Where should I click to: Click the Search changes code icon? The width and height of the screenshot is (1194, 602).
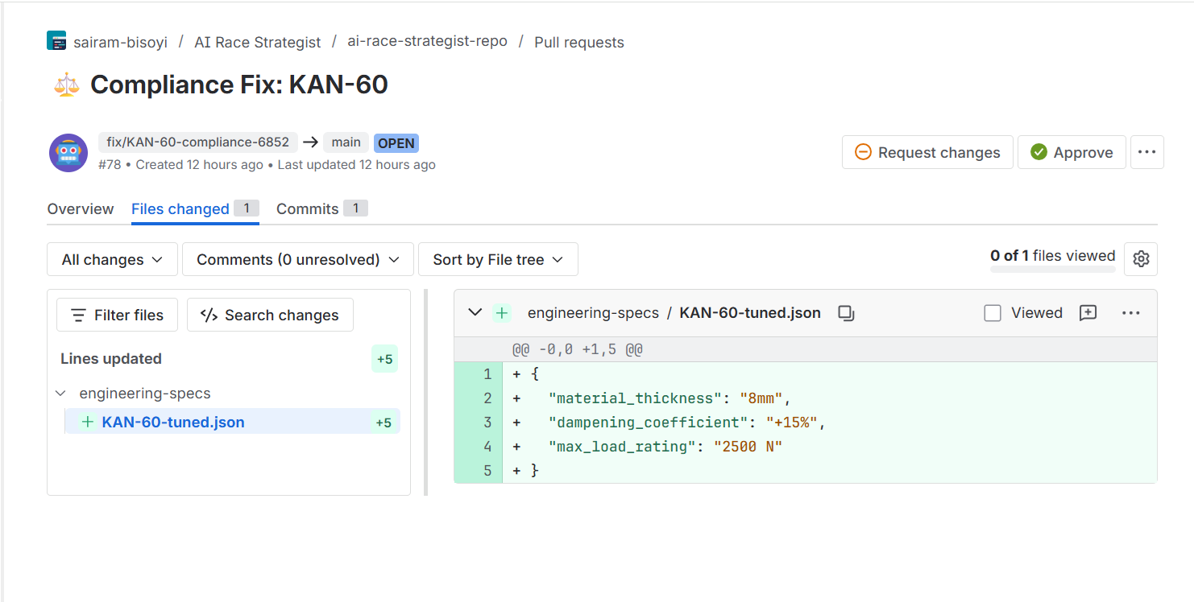(209, 314)
